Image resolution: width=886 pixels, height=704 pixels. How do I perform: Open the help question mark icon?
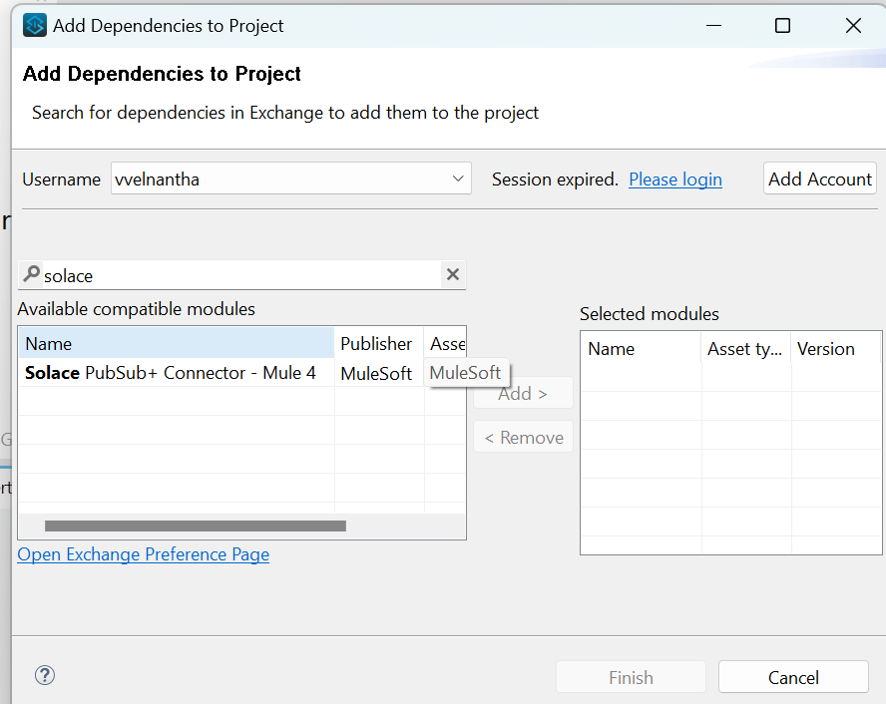(44, 675)
